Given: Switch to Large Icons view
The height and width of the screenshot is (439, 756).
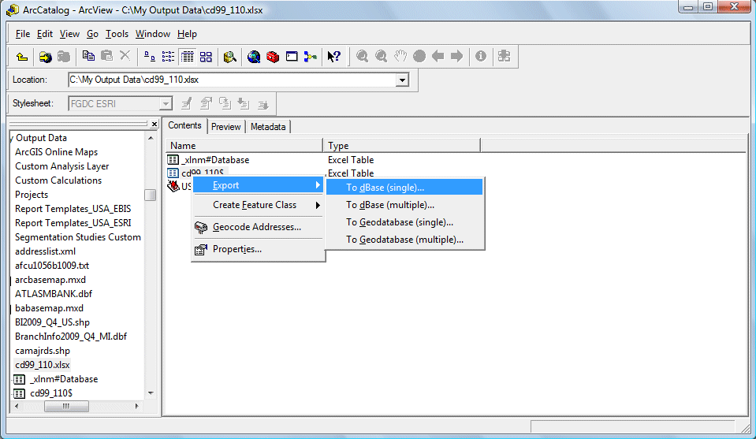Looking at the screenshot, I should (x=150, y=57).
